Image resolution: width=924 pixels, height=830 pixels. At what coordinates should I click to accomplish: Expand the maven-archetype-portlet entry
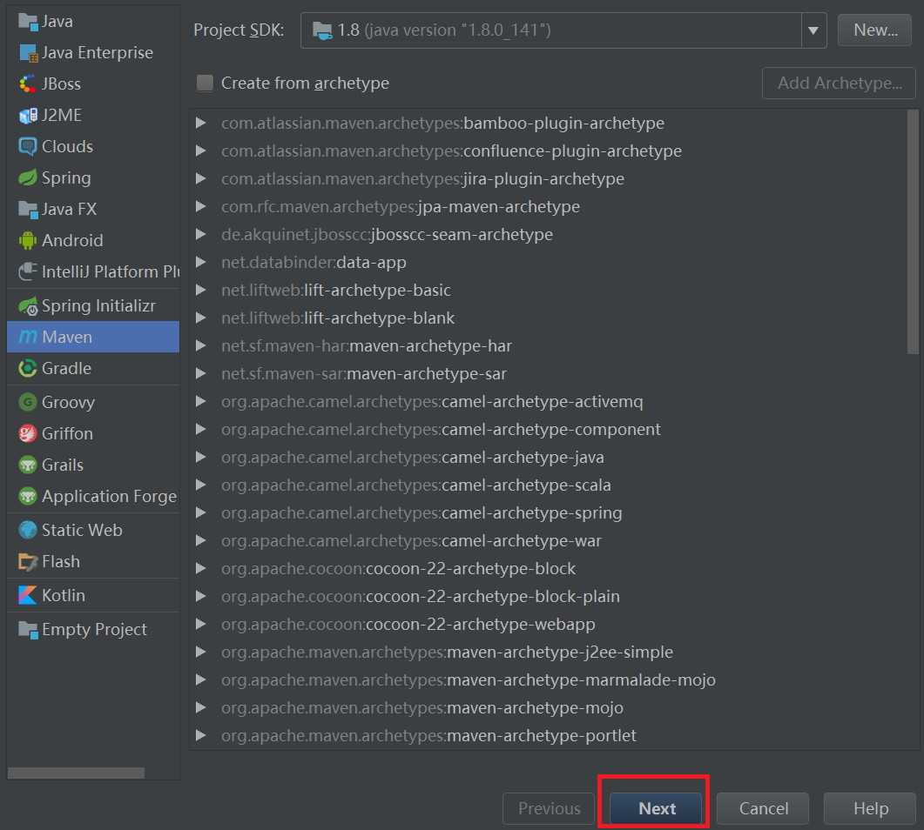(201, 735)
